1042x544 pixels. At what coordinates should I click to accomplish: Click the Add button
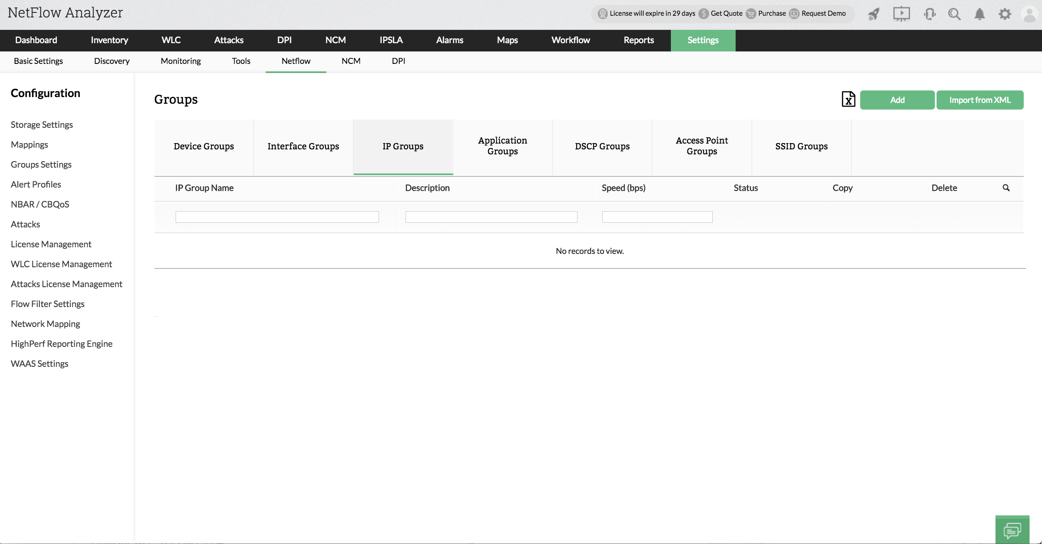(897, 100)
